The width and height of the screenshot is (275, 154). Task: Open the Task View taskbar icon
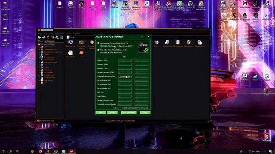tap(17, 151)
